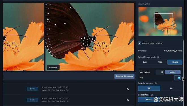The image size is (187, 106).
Task: Select Height resize mode
Action: point(175,62)
